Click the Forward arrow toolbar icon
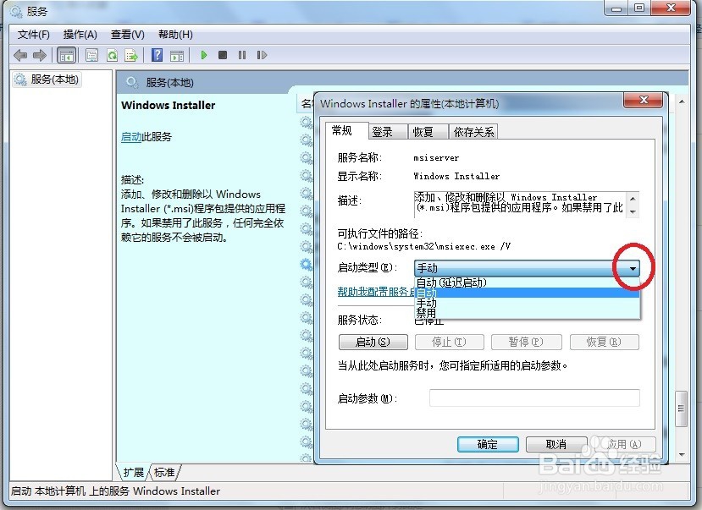The image size is (702, 510). point(40,56)
